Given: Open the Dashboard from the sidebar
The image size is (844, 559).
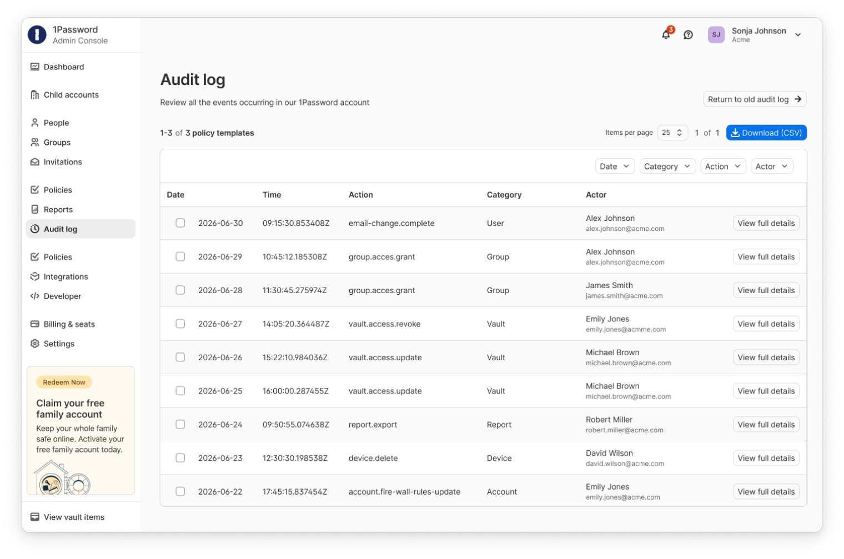Looking at the screenshot, I should (x=63, y=67).
